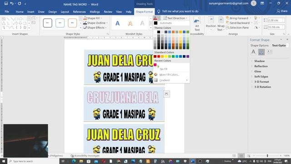
Task: Pick the yellow standard color swatch
Action: tap(166, 56)
